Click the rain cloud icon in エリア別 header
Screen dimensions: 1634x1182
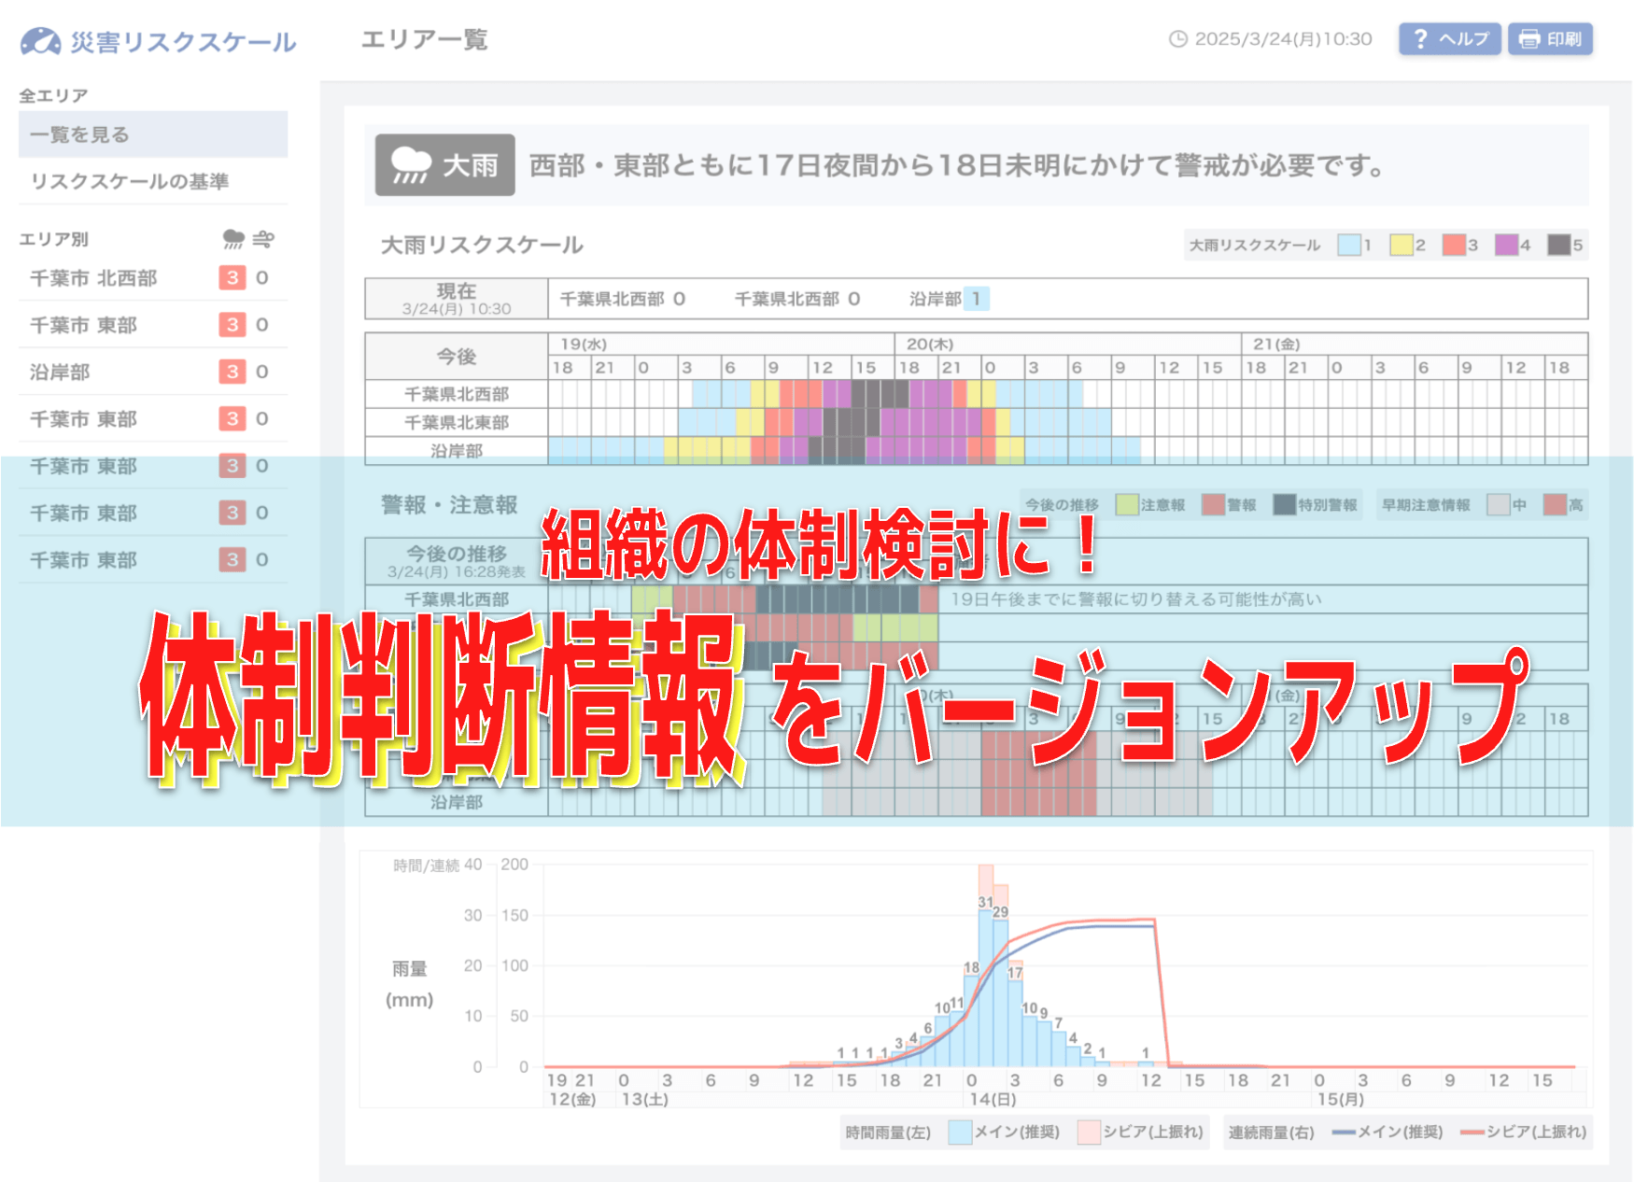click(x=233, y=239)
